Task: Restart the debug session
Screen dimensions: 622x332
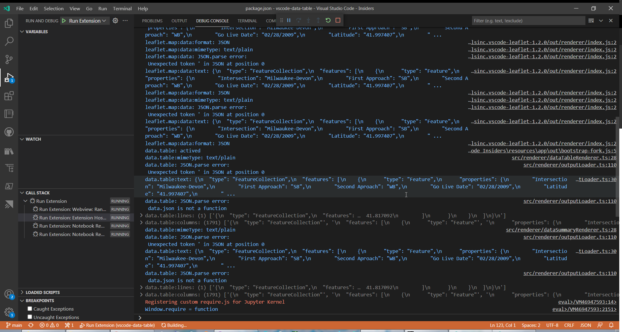Action: tap(328, 20)
